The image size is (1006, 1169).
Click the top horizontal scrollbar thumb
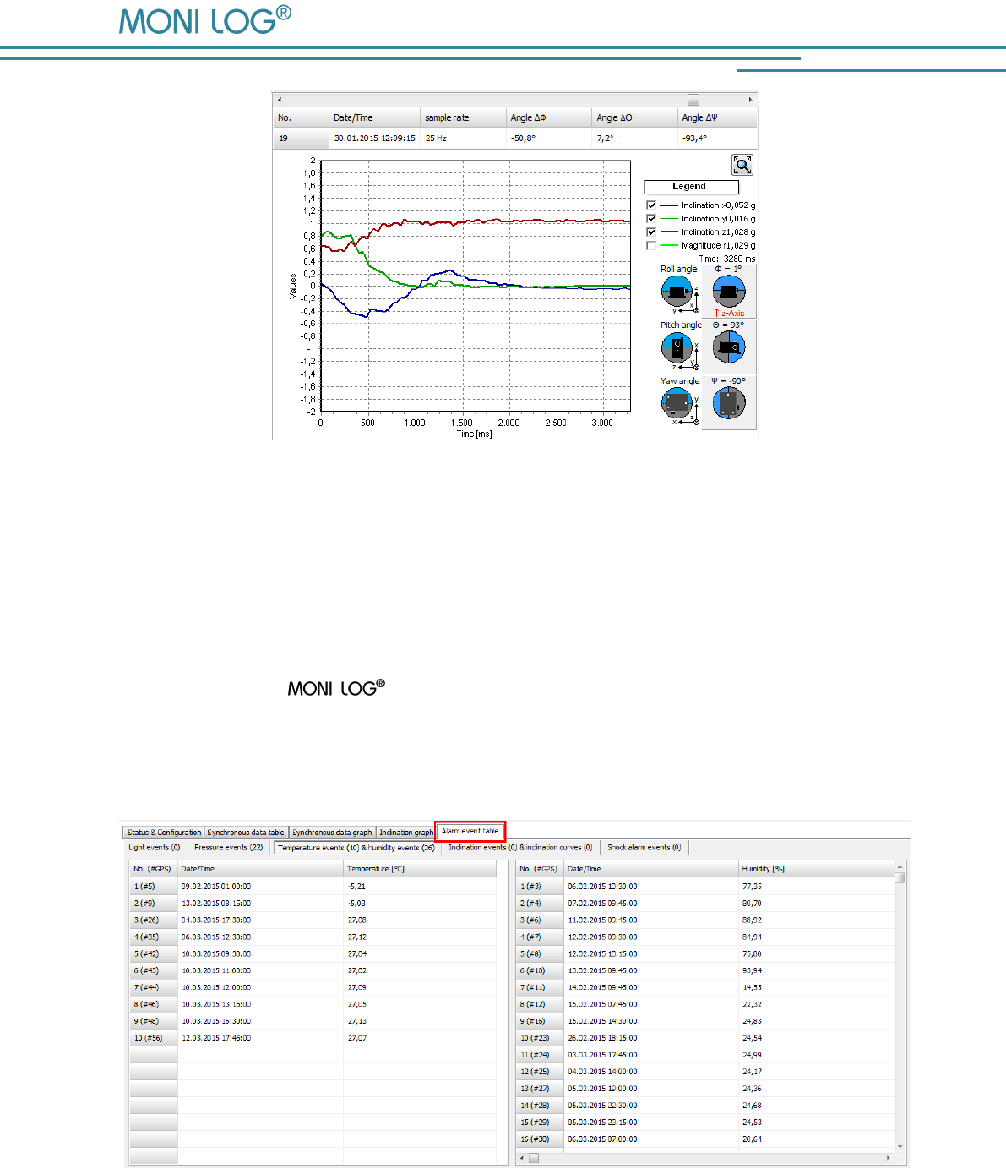point(693,100)
